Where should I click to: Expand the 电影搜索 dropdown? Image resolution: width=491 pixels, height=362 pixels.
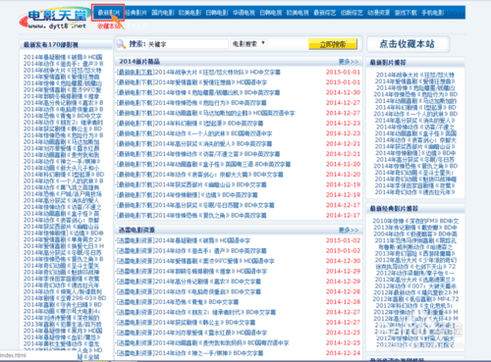[249, 43]
